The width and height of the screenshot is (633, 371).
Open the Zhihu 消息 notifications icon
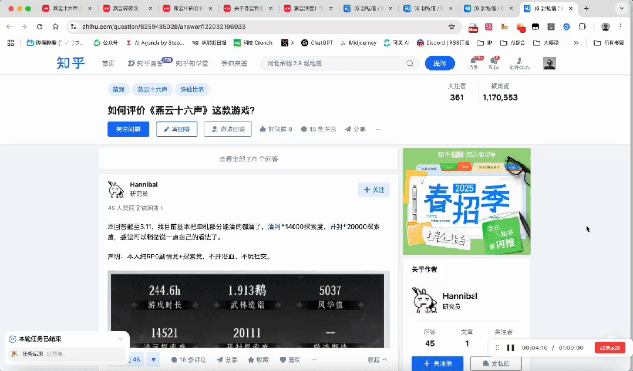[474, 62]
